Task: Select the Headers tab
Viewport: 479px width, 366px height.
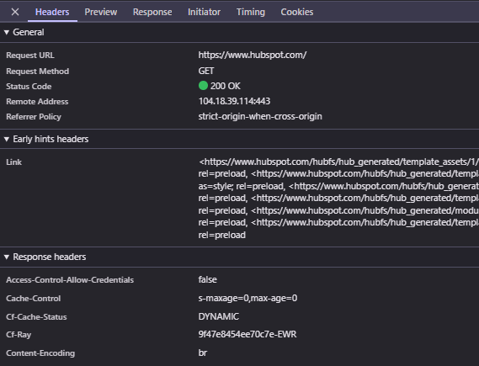Action: click(x=52, y=12)
